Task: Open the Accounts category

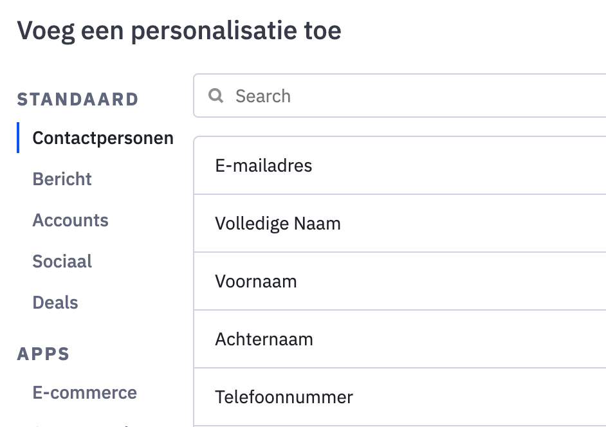Action: point(71,221)
